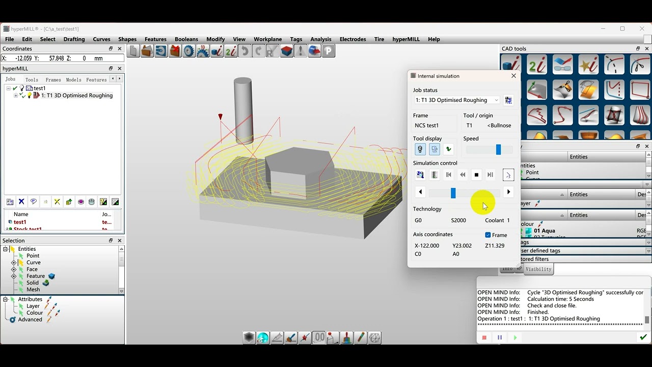Click the first list icon in job toolbar
Image resolution: width=652 pixels, height=367 pixels.
[10, 202]
